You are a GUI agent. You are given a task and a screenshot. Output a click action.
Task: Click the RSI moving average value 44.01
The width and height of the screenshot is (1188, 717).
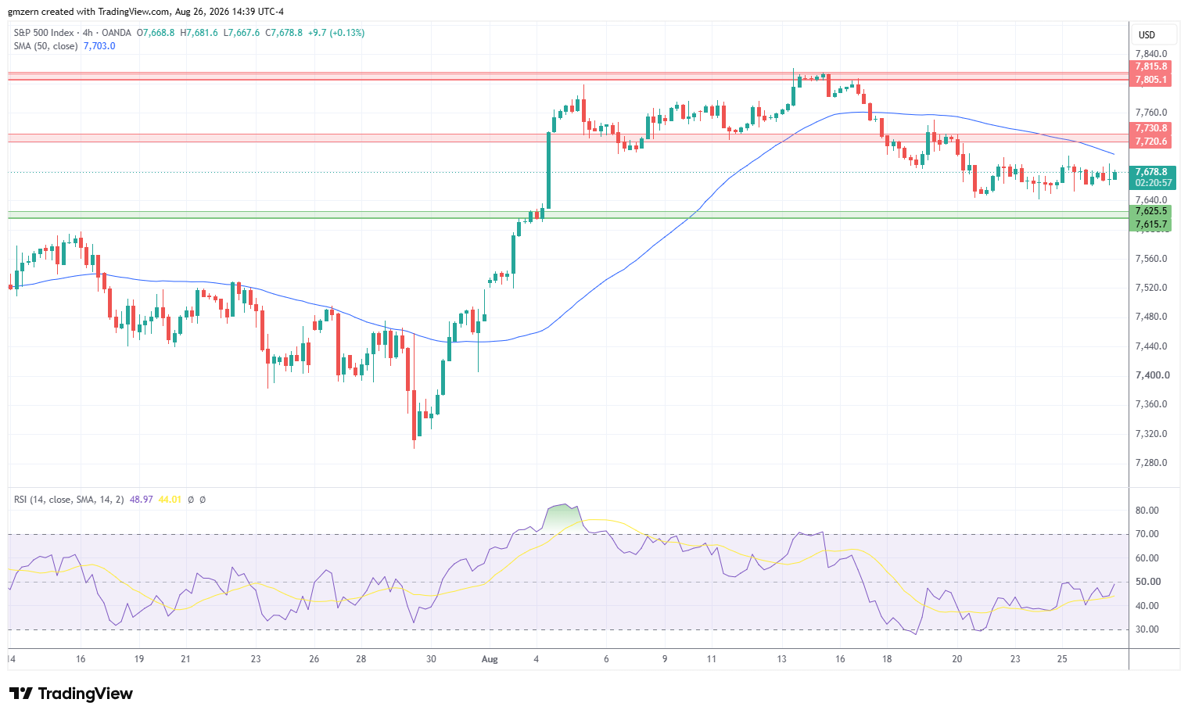coord(170,500)
